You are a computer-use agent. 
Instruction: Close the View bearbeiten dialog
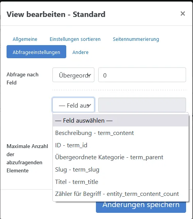[183, 14]
